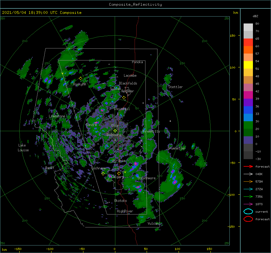Click the magenta 42-39 dBZ color swatch
The image size is (271, 253).
point(248,95)
